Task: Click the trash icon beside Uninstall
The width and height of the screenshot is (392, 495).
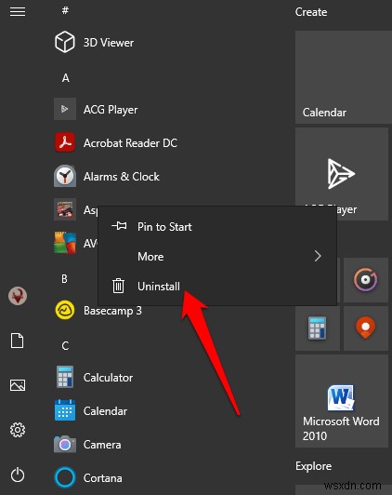Action: click(119, 286)
